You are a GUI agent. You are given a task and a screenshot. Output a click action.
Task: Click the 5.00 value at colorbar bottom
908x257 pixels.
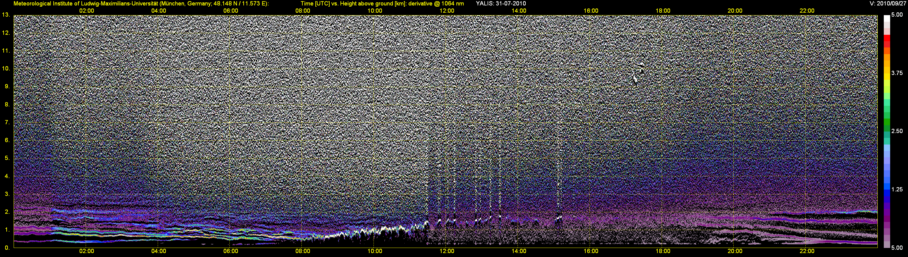pos(897,248)
